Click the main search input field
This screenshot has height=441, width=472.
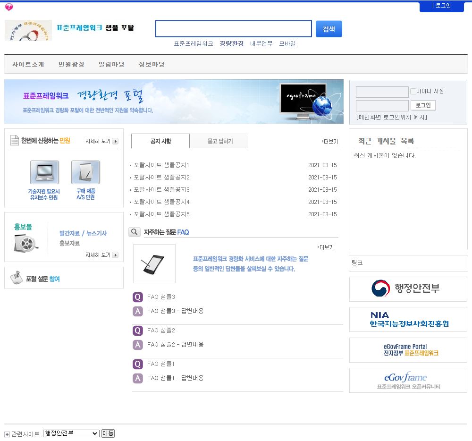click(x=234, y=29)
